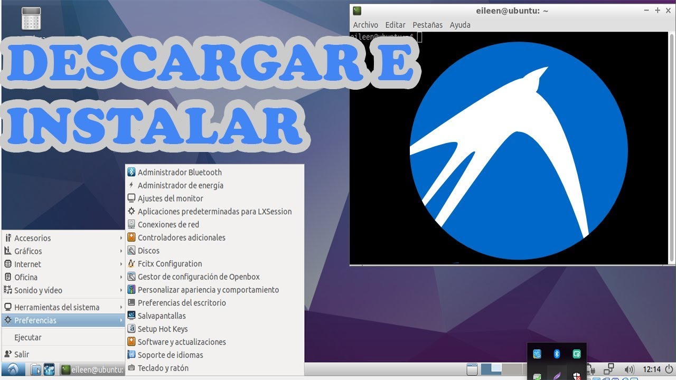Click the Discos icon in menu

132,251
